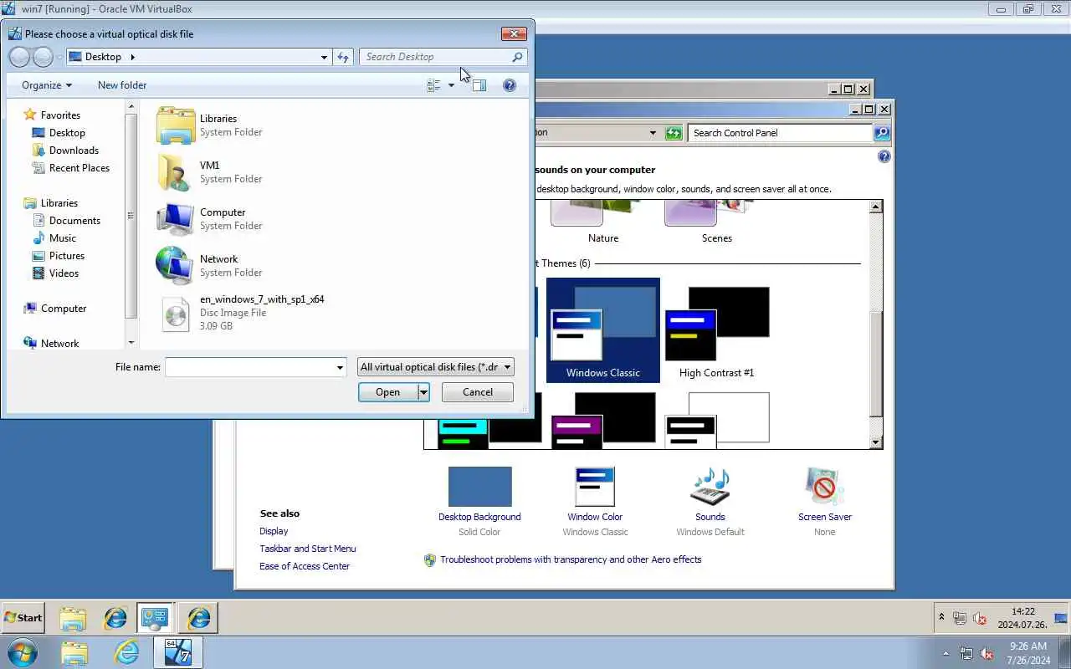Select Documents library in navigation pane

[x=74, y=221]
